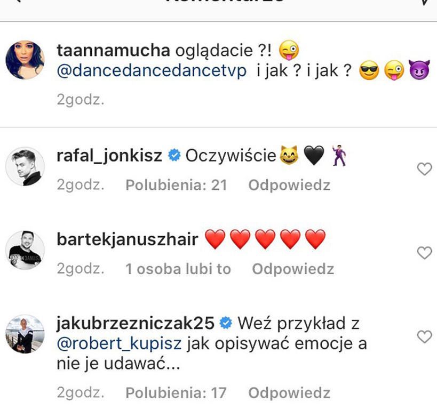
Task: Like rafal_jonkisz's comment with the heart
Action: point(424,170)
